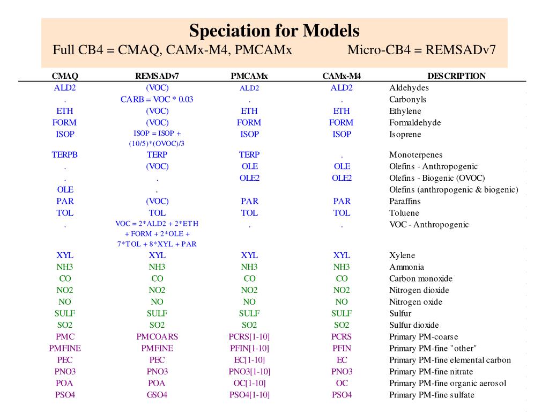Click PMFINE in the CMAQ column
This screenshot has width=549, height=412.
65,348
